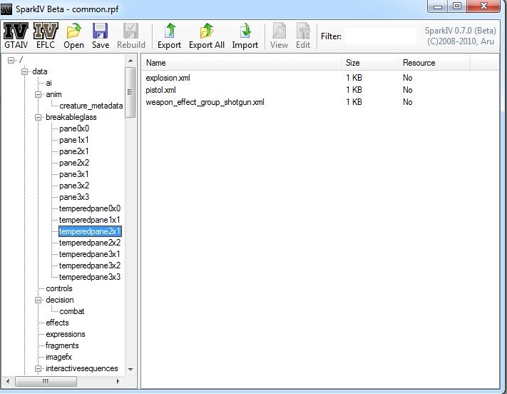Screen dimensions: 507x394
Task: Select temperedpane3x1 folder
Action: pyautogui.click(x=89, y=254)
